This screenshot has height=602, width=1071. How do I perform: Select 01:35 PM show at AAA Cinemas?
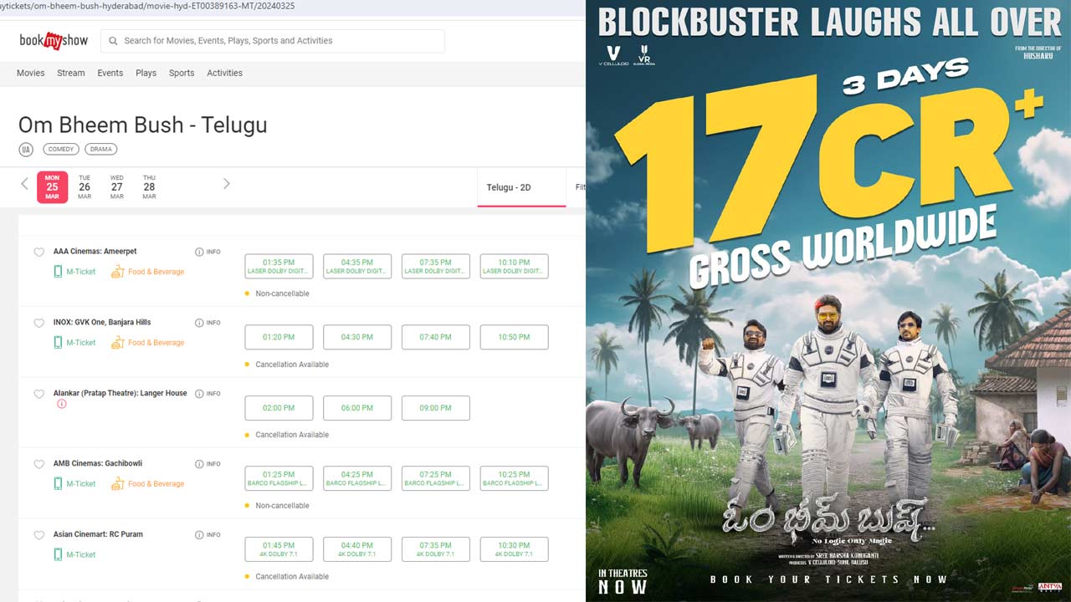[x=279, y=267]
